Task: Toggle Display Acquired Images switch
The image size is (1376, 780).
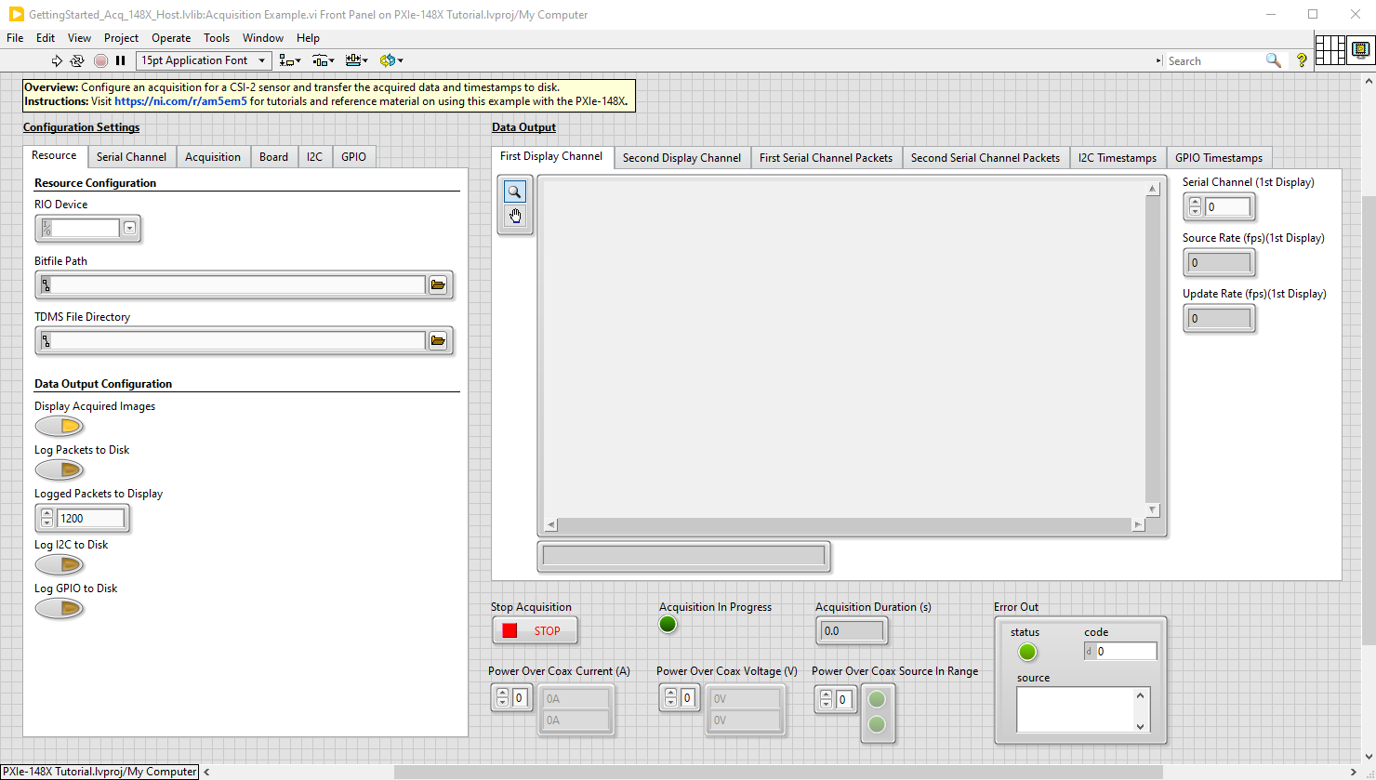Action: coord(60,426)
